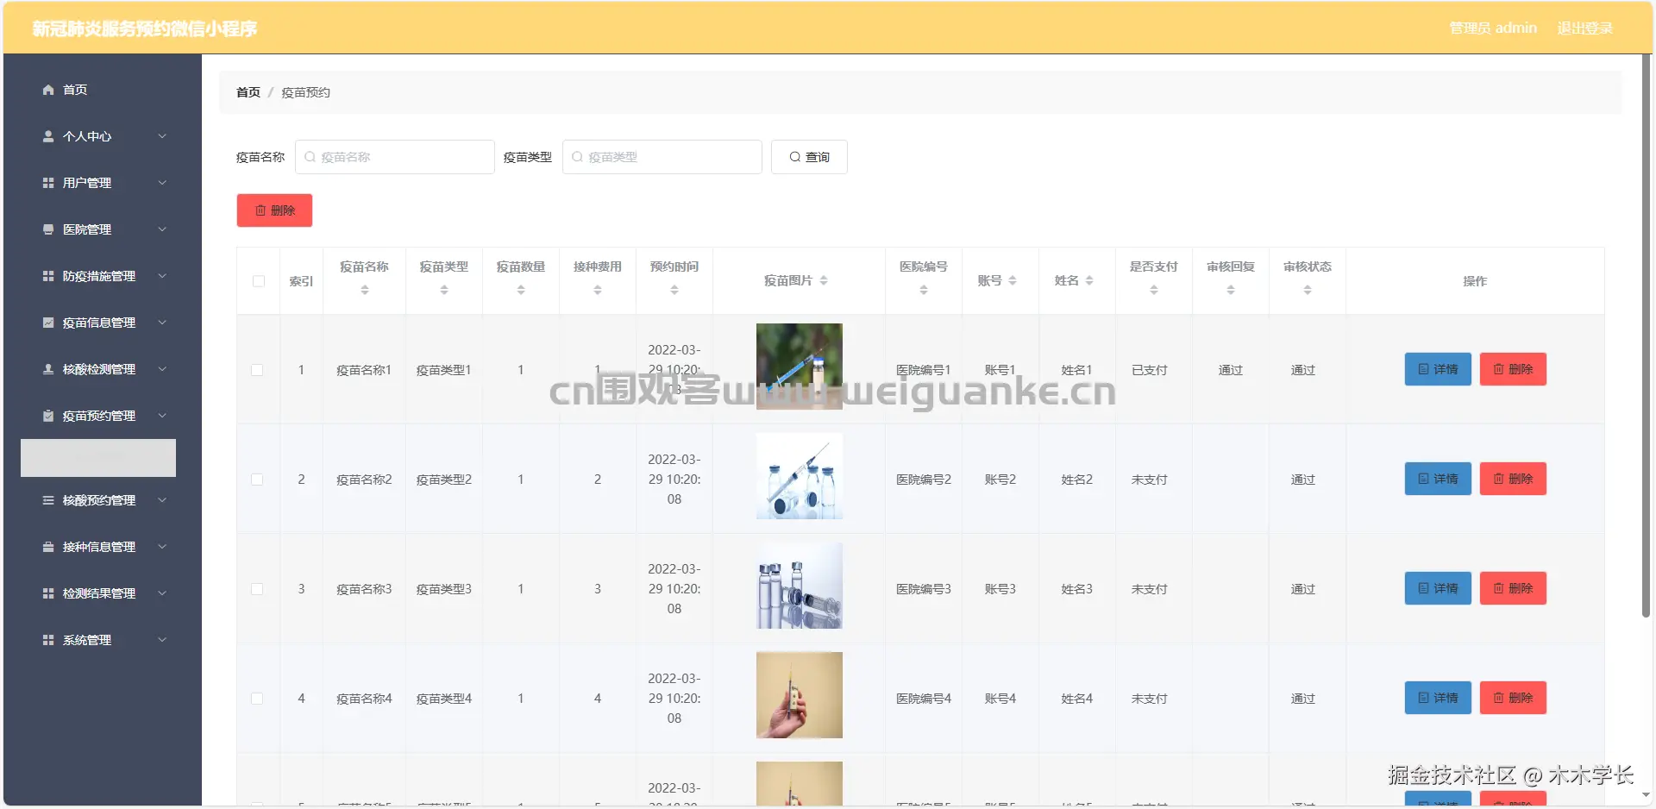Screen dimensions: 1656x809
Task: Sort by 是否支付 column sort arrows
Action: pos(1154,291)
